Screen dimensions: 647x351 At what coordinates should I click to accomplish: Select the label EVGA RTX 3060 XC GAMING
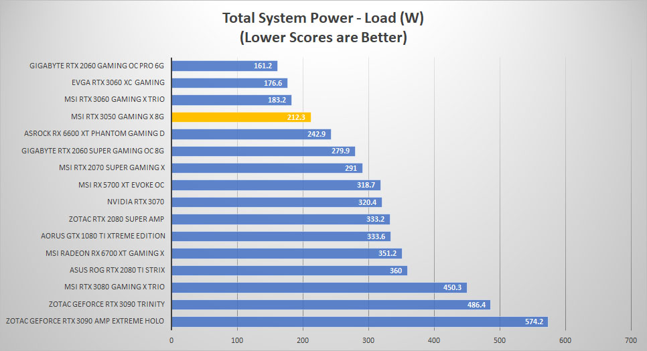(x=118, y=82)
